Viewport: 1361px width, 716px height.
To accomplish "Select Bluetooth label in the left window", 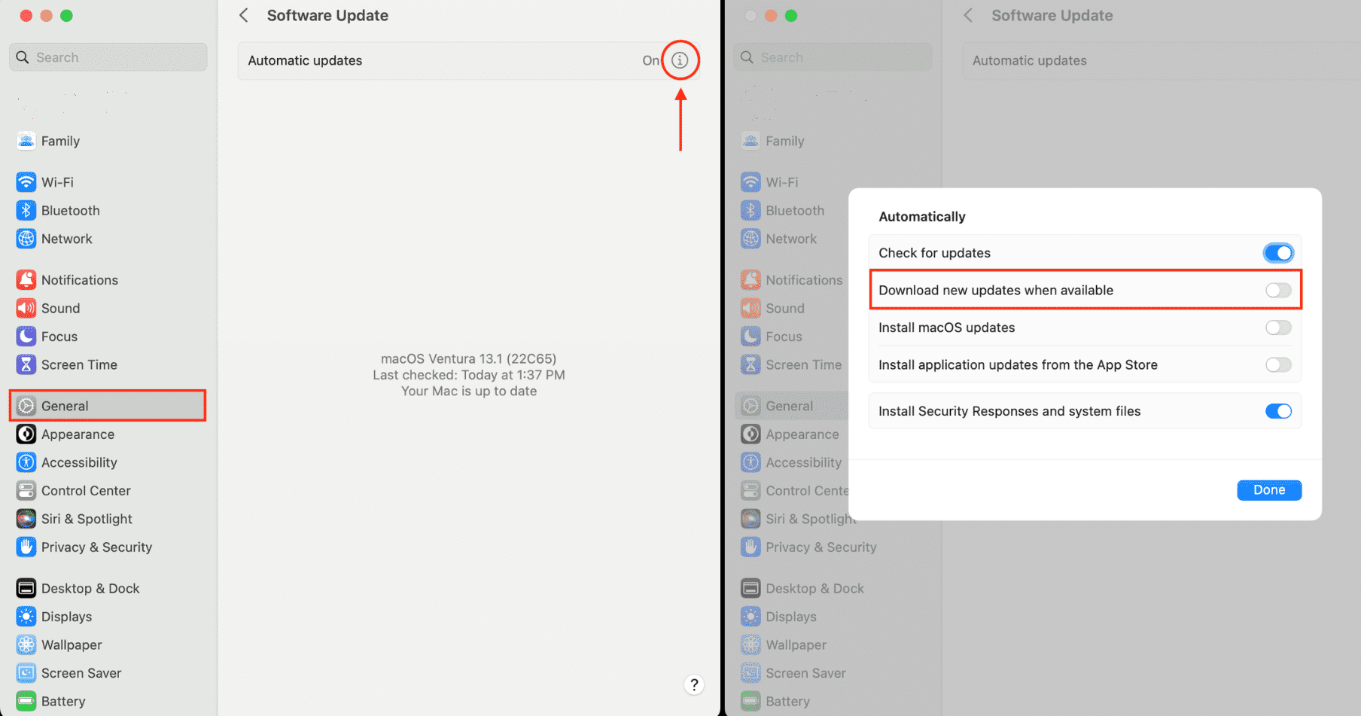I will [71, 211].
